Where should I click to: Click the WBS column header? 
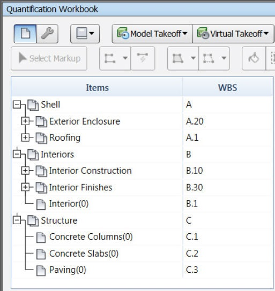(227, 87)
